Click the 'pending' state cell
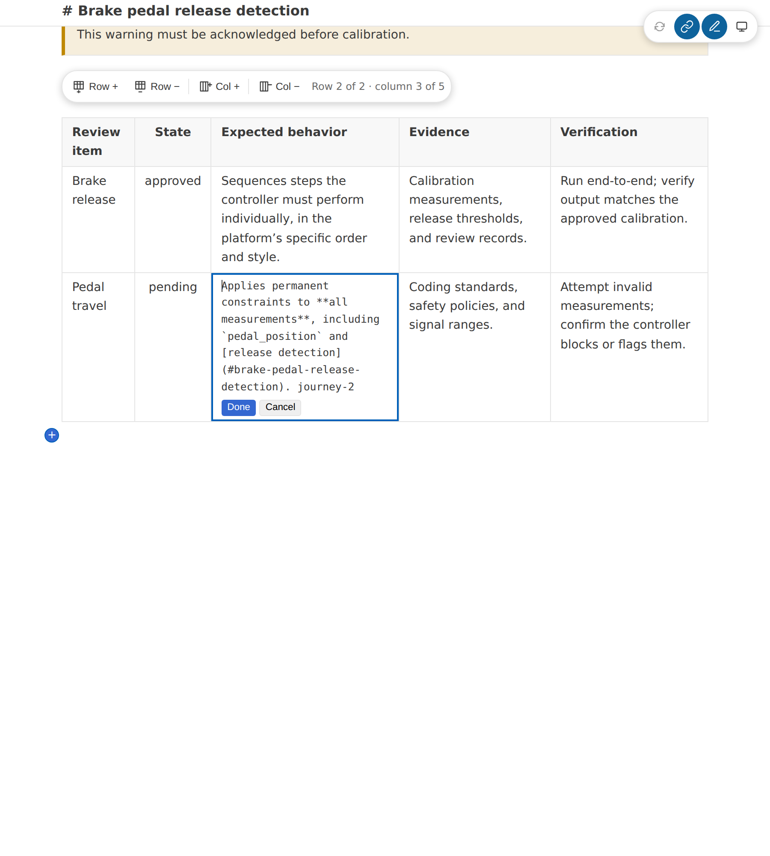Screen dimensions: 770x856 (x=173, y=347)
